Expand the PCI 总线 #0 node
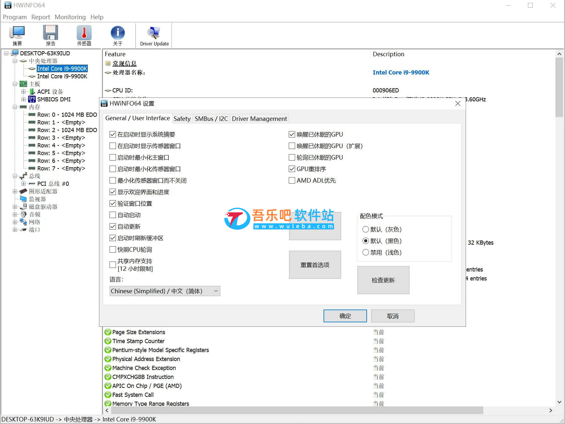 [x=23, y=184]
